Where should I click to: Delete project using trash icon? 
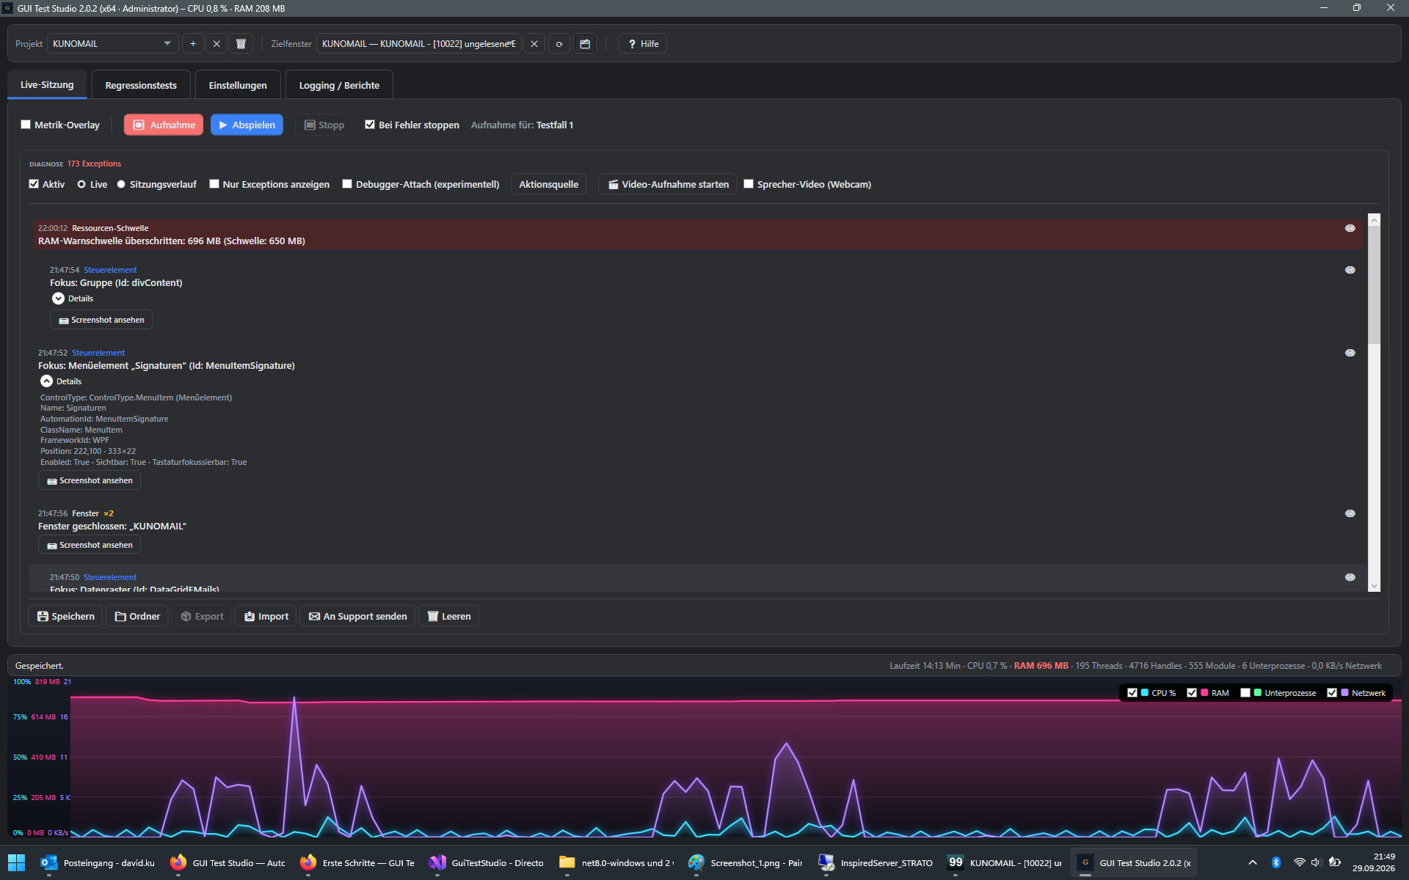click(x=241, y=44)
